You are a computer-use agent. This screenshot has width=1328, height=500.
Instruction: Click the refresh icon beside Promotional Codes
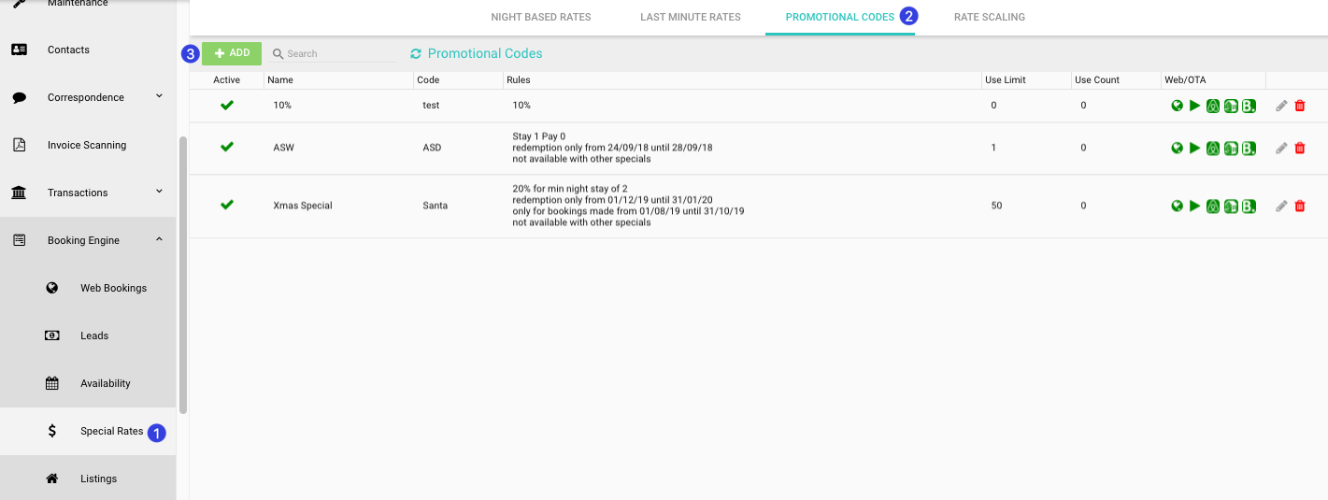click(x=416, y=54)
